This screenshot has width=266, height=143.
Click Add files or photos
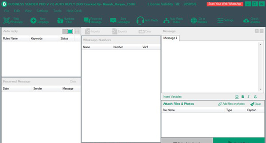pyautogui.click(x=232, y=104)
